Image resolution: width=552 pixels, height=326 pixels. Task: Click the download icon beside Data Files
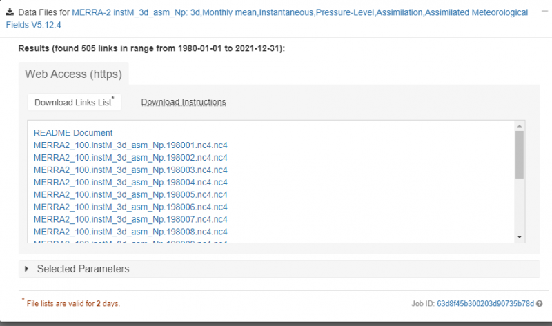10,12
